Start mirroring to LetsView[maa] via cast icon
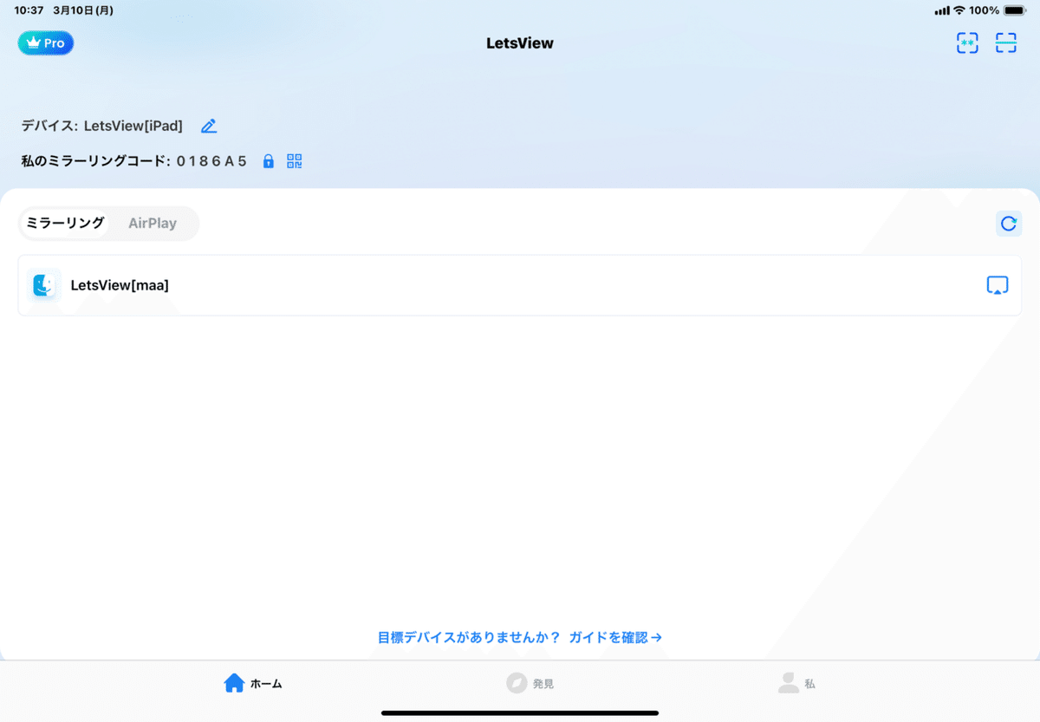 pyautogui.click(x=998, y=285)
